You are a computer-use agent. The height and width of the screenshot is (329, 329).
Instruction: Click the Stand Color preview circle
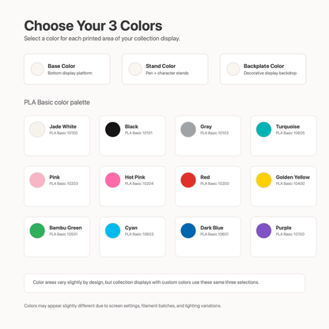coord(135,69)
